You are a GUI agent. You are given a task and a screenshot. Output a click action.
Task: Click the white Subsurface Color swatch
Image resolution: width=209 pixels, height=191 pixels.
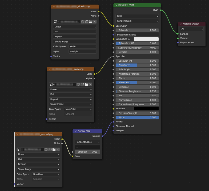tap(146, 39)
